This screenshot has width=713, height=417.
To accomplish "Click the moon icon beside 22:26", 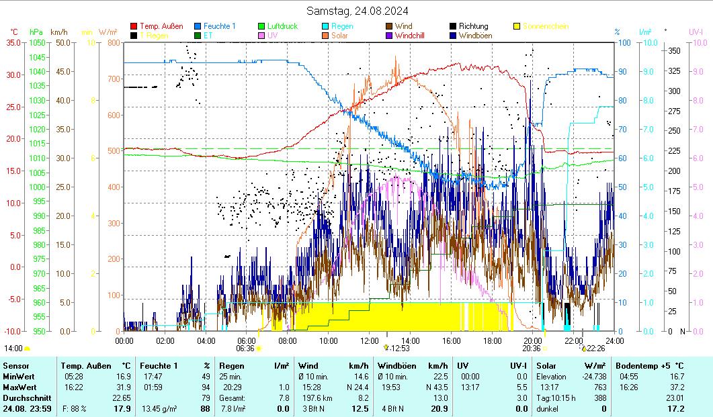I will [584, 349].
